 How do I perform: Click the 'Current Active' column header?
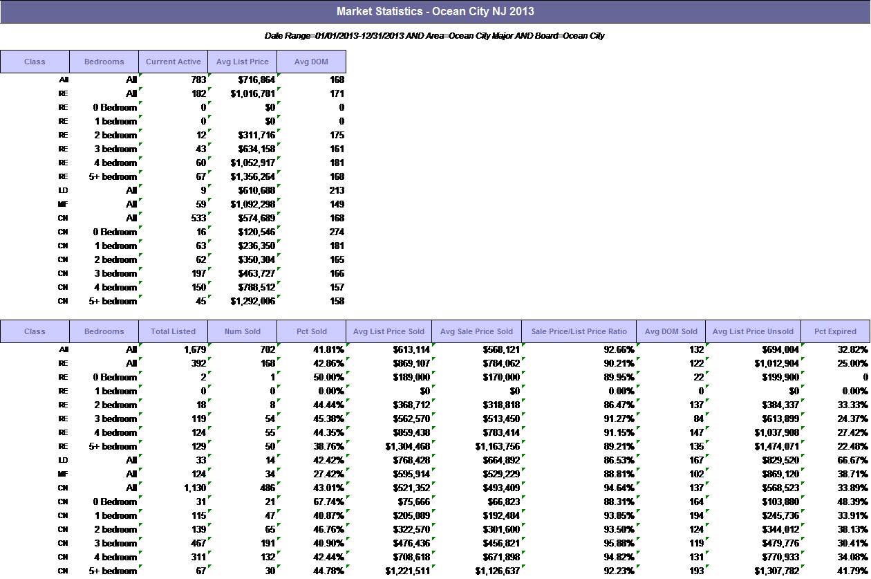point(174,62)
